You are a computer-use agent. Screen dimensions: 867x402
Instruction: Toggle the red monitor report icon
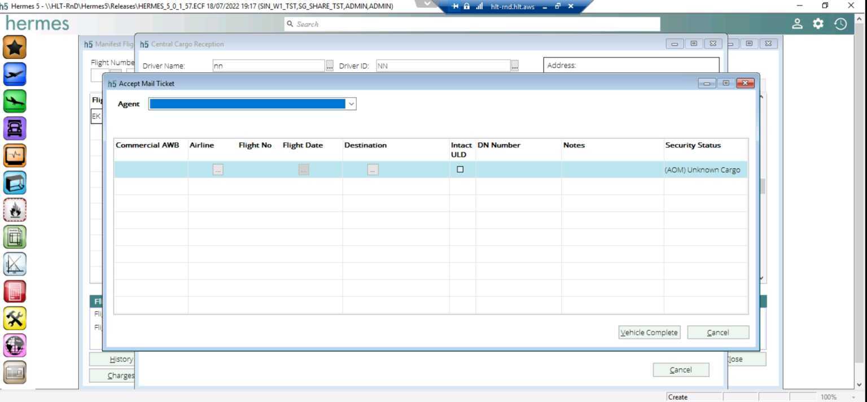[x=15, y=290]
